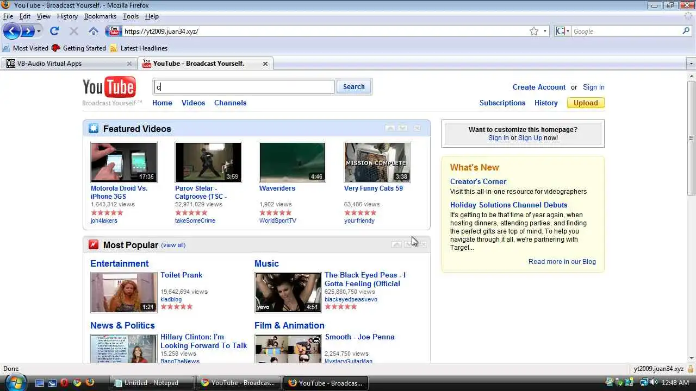The height and width of the screenshot is (391, 696).
Task: Move Featured Videos module down
Action: click(402, 129)
